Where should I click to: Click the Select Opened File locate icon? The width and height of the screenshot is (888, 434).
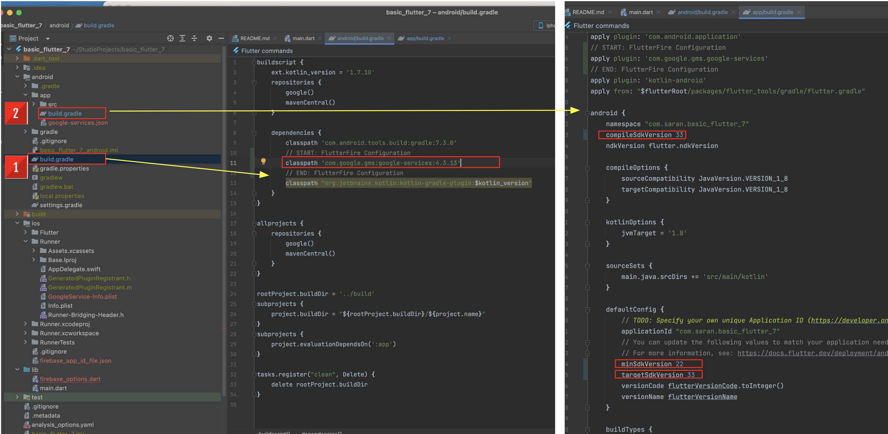tap(170, 38)
